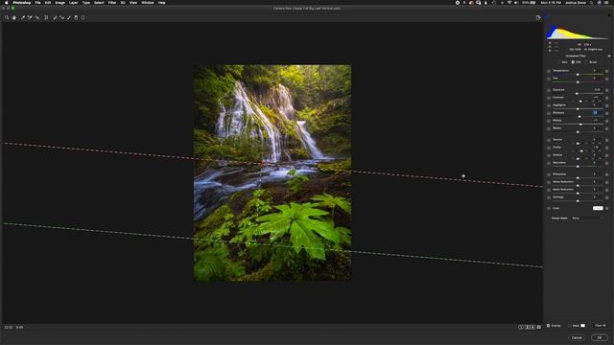
Task: Click the plus icon beside Contrast
Action: pos(607,98)
